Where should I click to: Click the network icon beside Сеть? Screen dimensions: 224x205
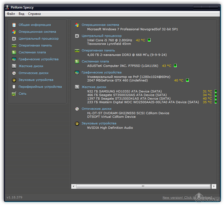14,94
